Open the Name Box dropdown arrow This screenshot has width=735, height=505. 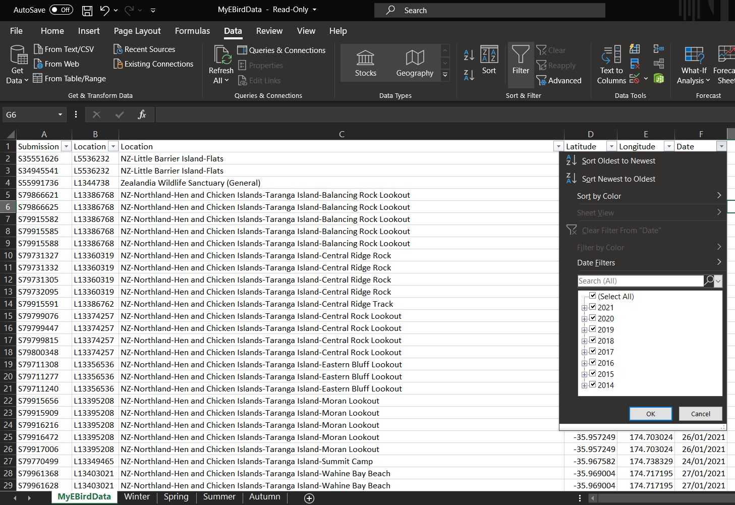click(60, 115)
